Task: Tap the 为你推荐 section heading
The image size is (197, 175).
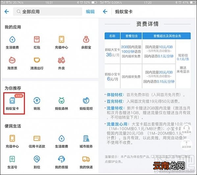Action: click(13, 88)
